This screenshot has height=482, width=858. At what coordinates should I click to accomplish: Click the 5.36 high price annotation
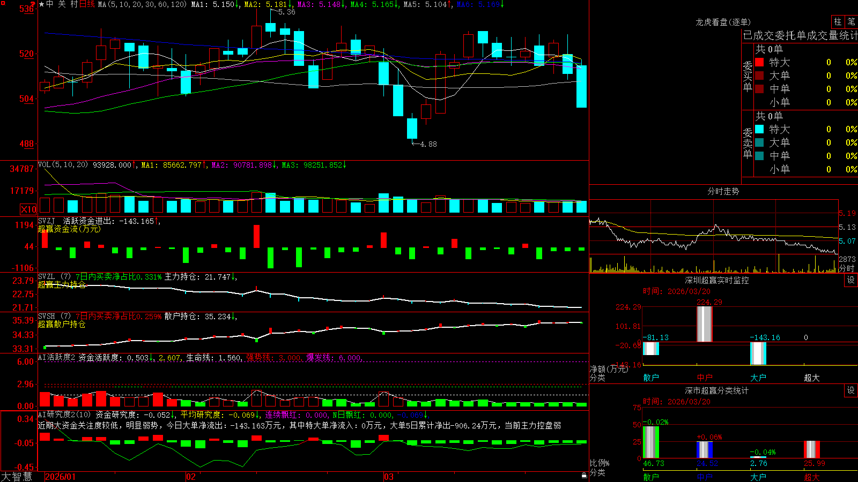286,12
